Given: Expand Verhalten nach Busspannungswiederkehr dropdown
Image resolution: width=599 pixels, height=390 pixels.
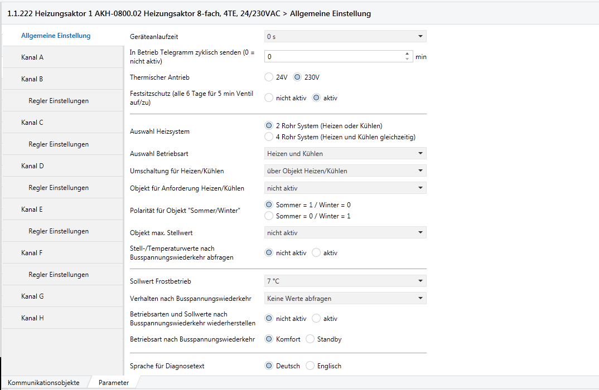Looking at the screenshot, I should (x=345, y=299).
